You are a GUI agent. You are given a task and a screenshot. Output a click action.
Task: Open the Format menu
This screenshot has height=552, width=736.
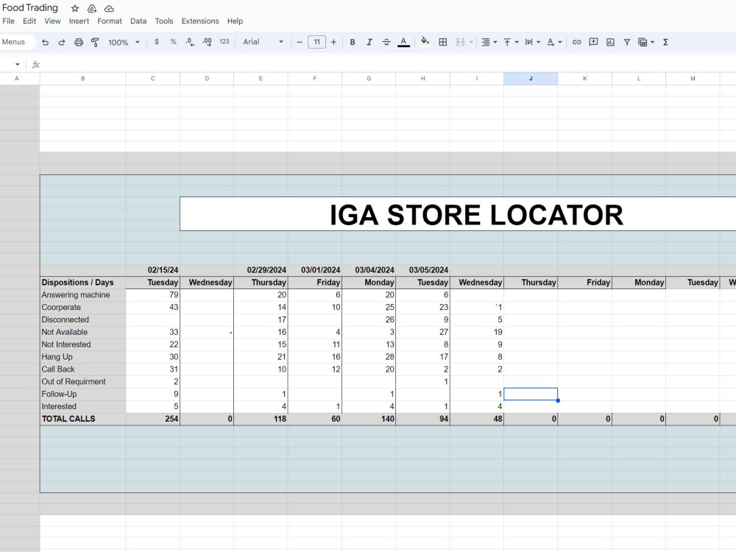pos(110,21)
